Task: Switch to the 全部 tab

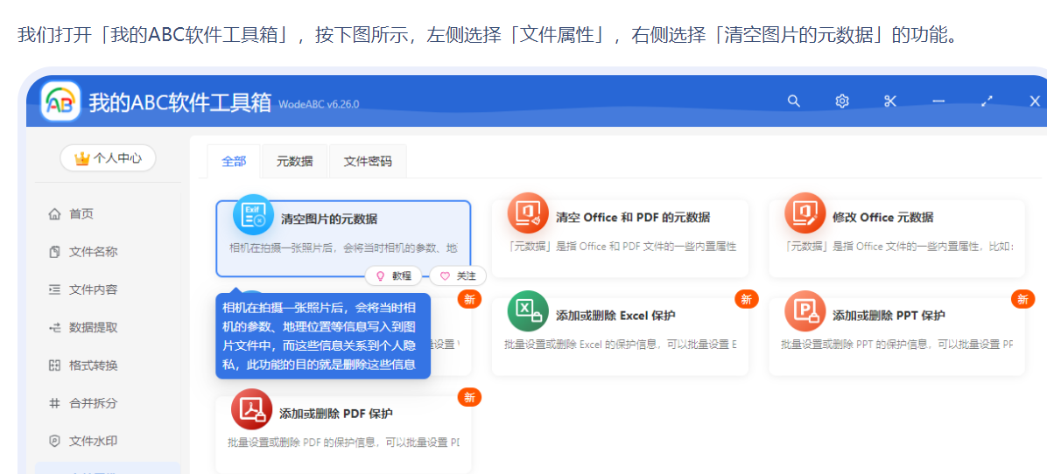Action: click(x=234, y=161)
